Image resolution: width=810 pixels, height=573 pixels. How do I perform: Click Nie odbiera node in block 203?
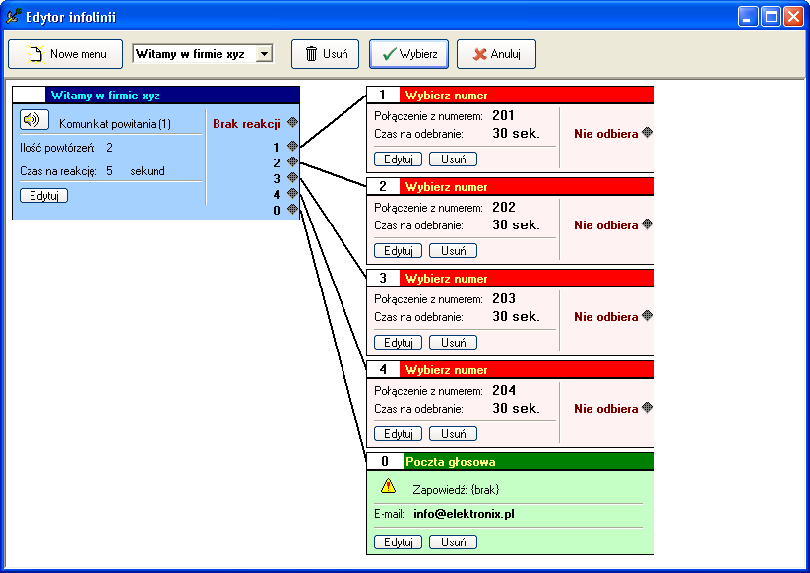pyautogui.click(x=647, y=316)
